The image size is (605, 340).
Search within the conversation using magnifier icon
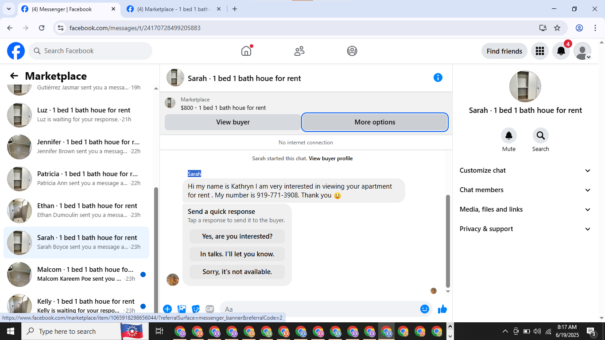coord(540,135)
